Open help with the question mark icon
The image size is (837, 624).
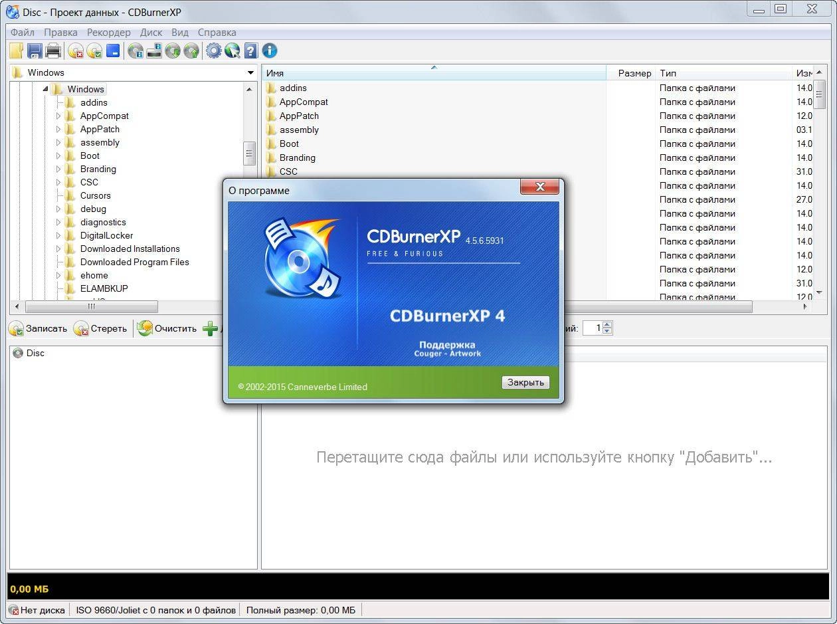250,51
